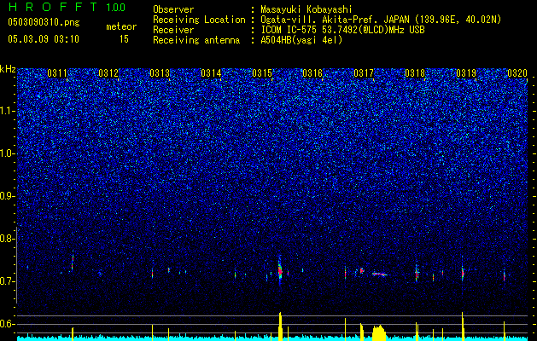Click the Observer field label
The image size is (537, 341).
[173, 9]
